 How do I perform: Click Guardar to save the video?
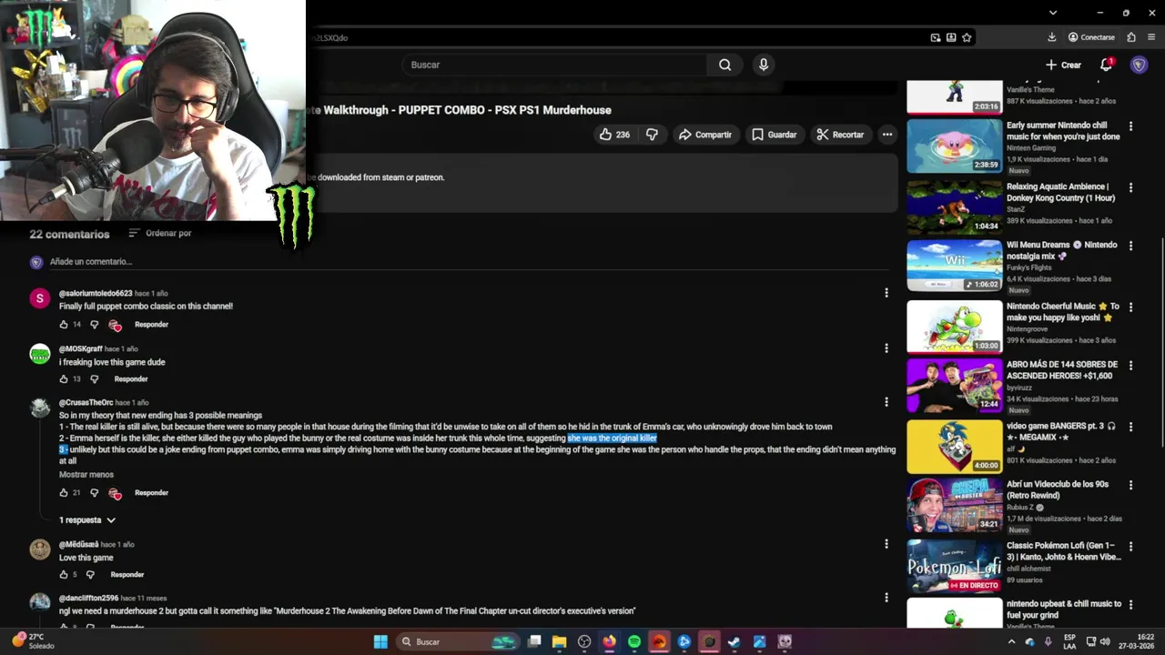774,135
